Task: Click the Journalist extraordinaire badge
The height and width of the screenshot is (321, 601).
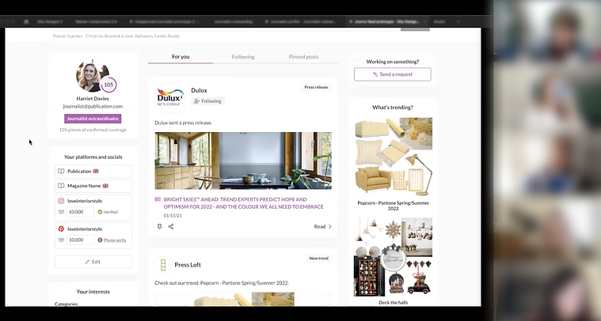Action: click(93, 119)
